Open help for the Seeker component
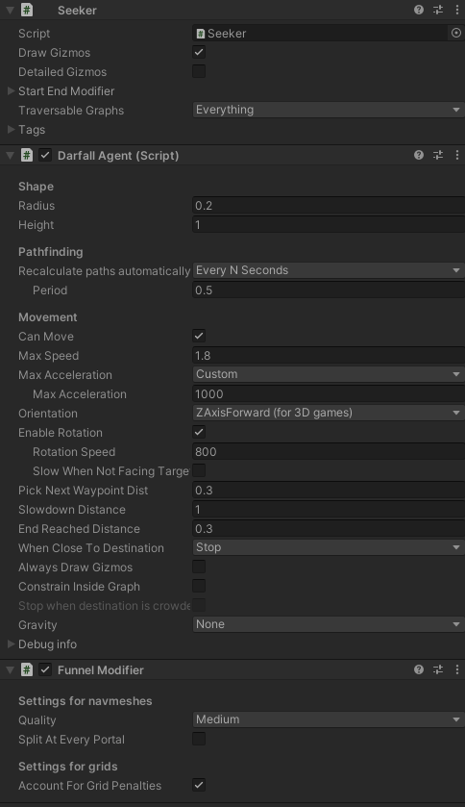Screen dimensions: 465x807 (419, 10)
